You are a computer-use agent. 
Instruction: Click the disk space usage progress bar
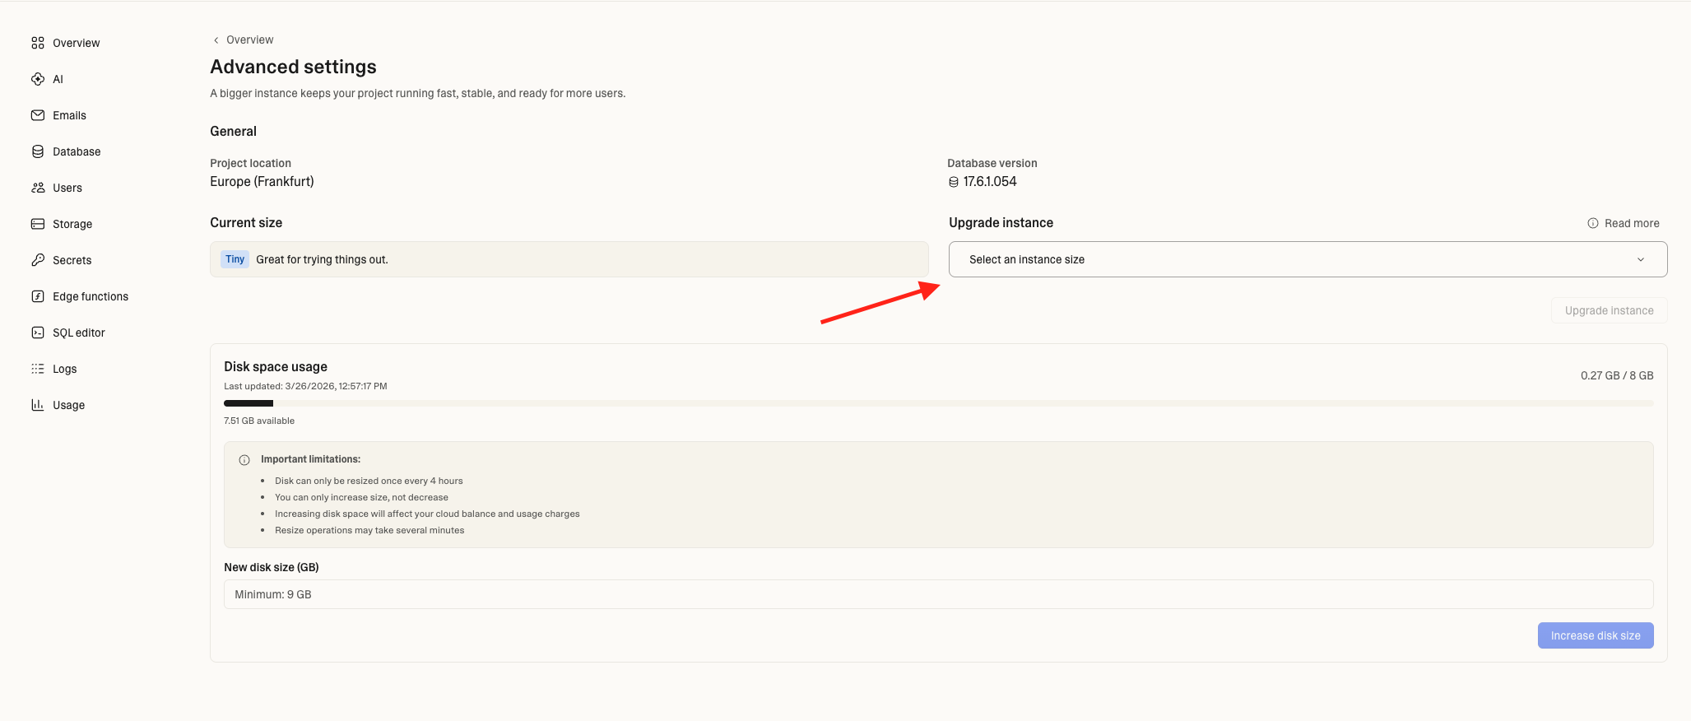pyautogui.click(x=938, y=403)
